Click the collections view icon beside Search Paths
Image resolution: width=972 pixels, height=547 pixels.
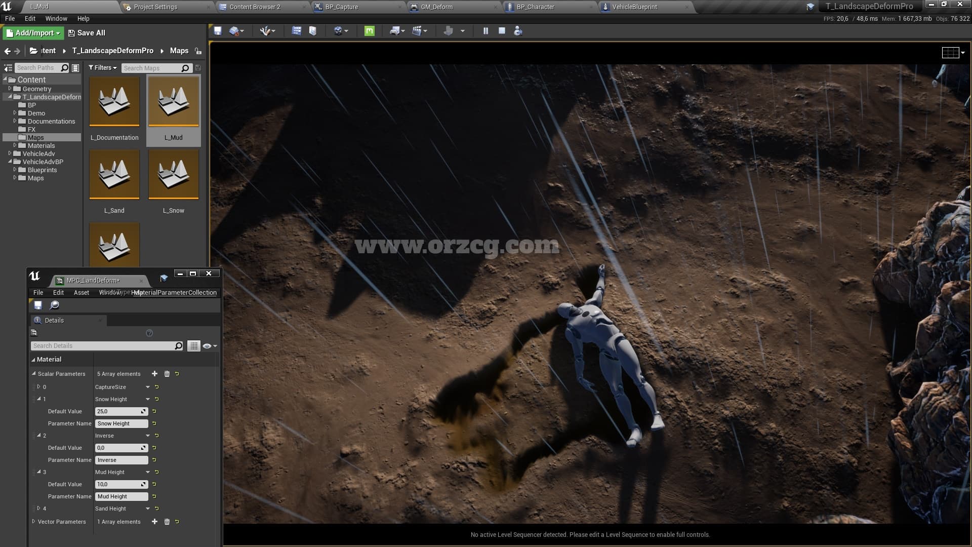(75, 68)
